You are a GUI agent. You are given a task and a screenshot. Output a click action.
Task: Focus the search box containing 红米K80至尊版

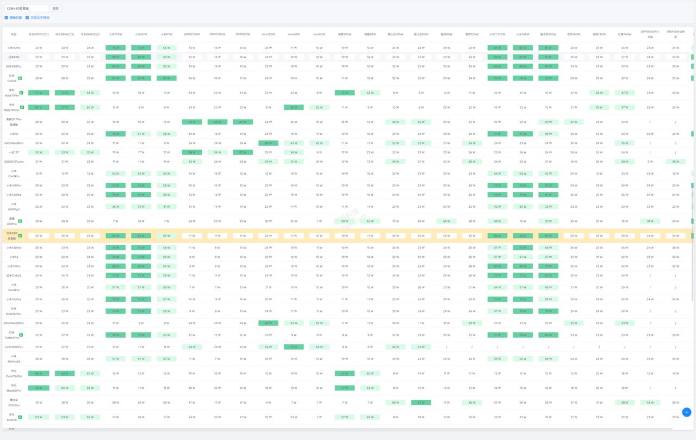(26, 8)
